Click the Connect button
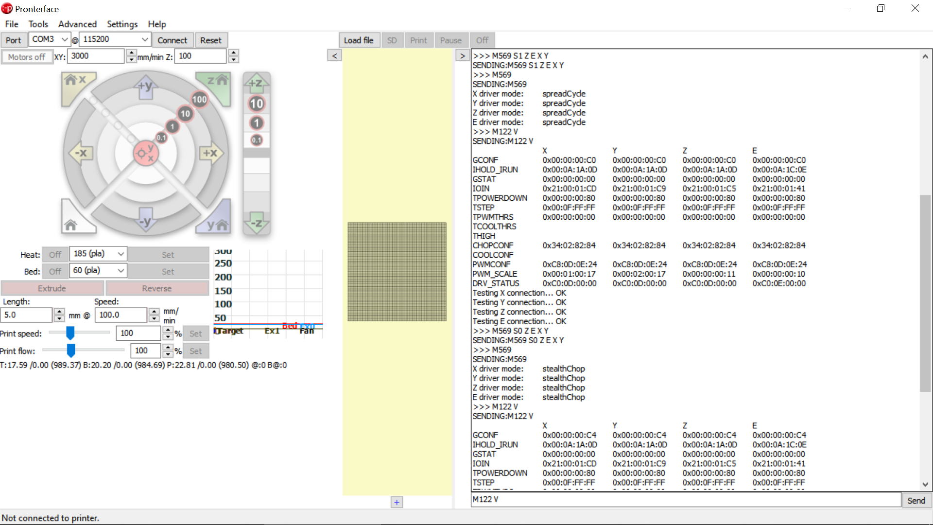 172,40
